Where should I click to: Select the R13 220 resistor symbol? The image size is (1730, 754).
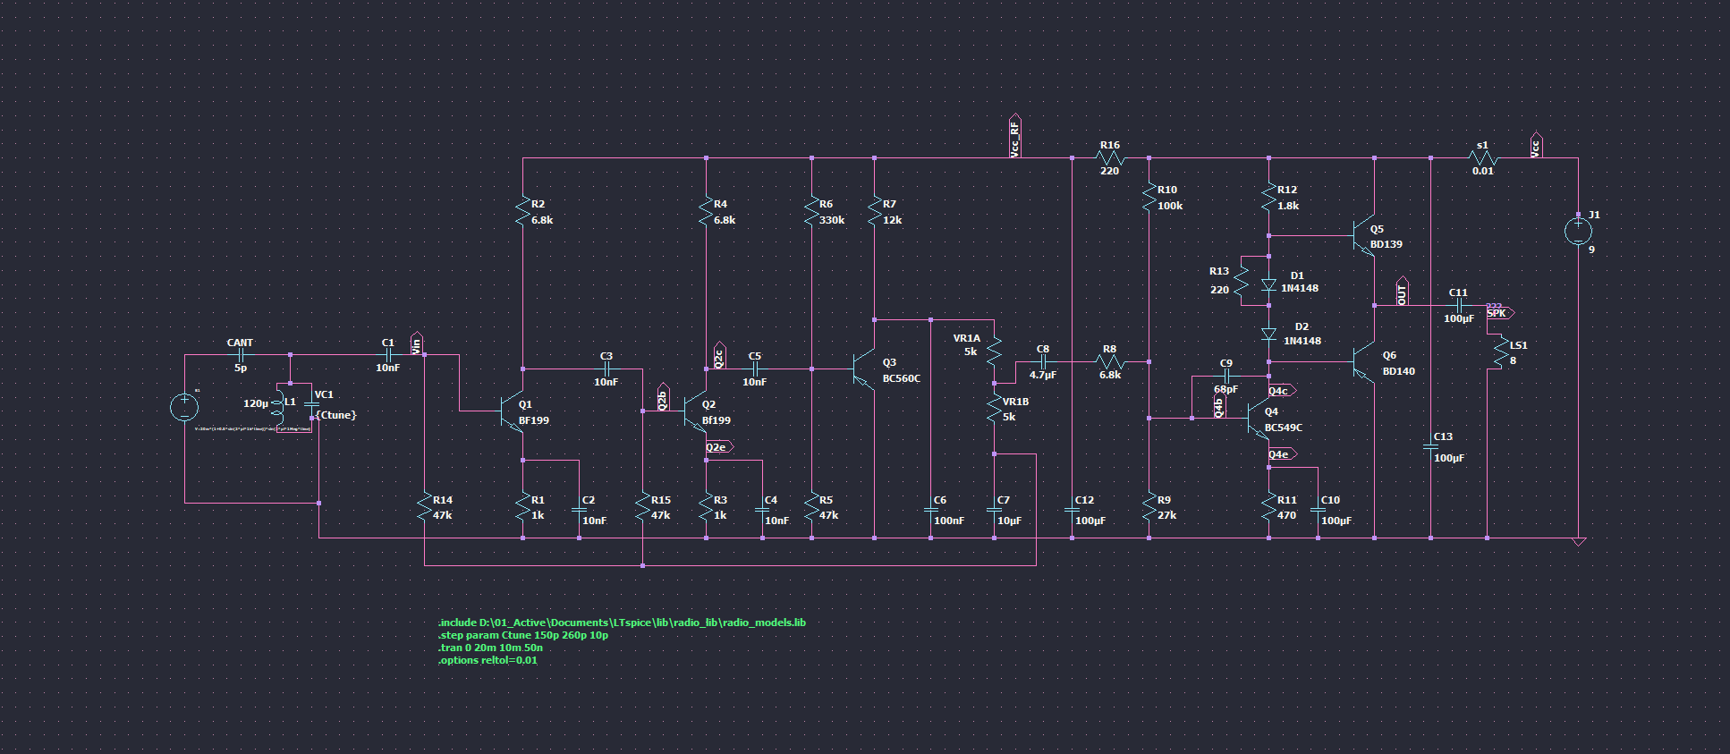[x=1241, y=281]
